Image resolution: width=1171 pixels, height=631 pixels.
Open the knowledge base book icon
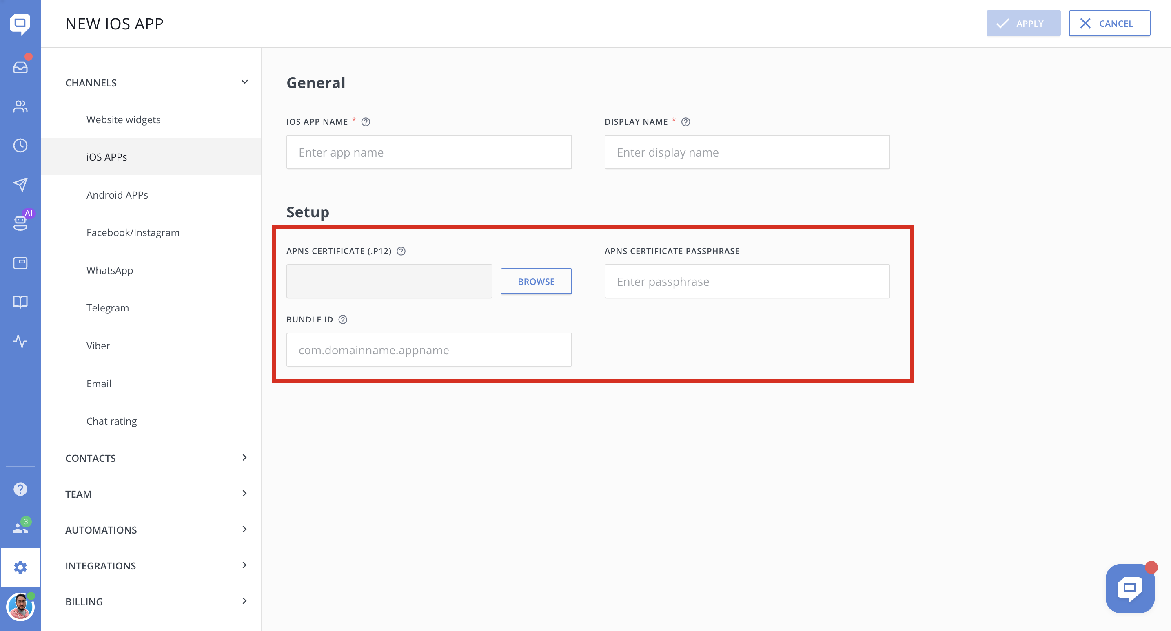click(20, 302)
